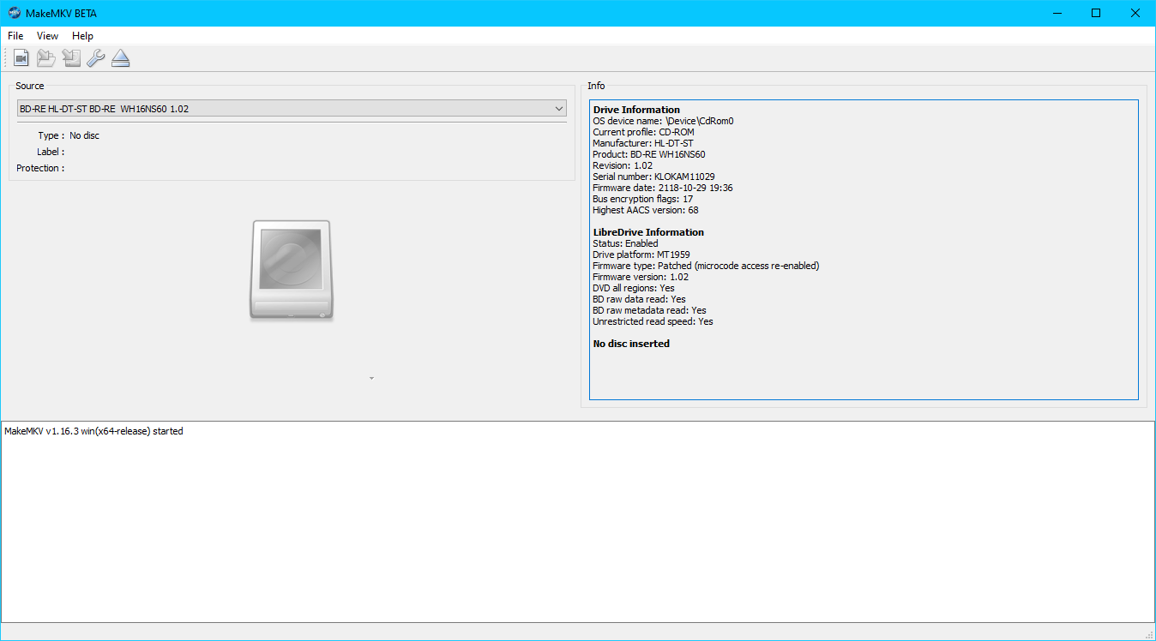Image resolution: width=1156 pixels, height=641 pixels.
Task: Close the MakeMKV window
Action: [x=1135, y=13]
